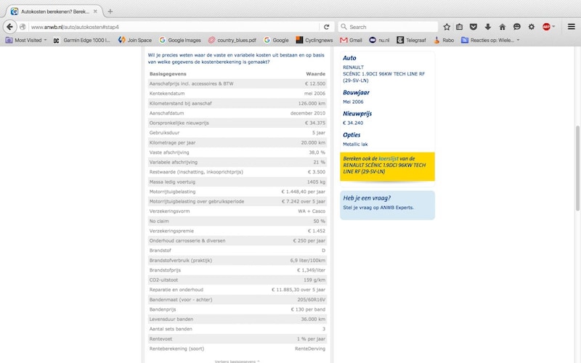
Task: Bookmark this page with the star icon
Action: click(x=447, y=27)
